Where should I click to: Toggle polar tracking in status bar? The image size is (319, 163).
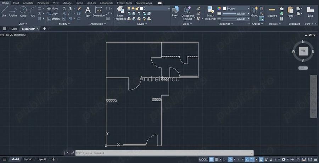230,159
